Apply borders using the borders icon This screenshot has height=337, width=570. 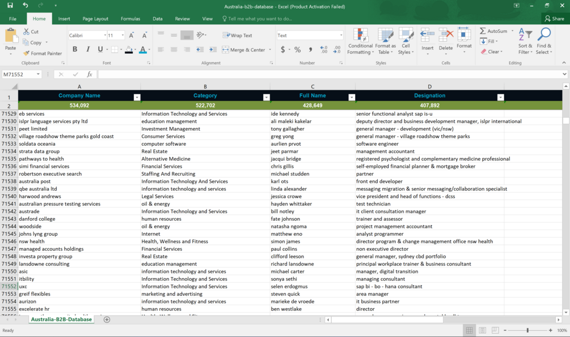click(x=115, y=49)
